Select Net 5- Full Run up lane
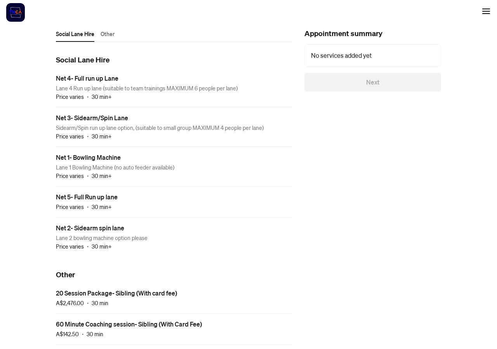This screenshot has width=497, height=349. (174, 202)
